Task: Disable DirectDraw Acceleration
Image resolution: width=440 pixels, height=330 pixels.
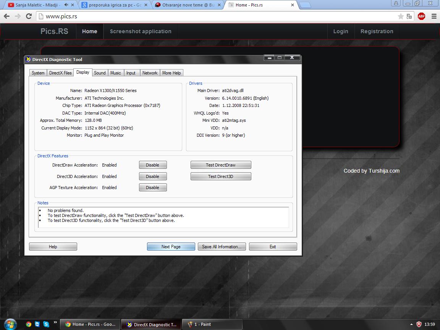Action: [x=152, y=165]
